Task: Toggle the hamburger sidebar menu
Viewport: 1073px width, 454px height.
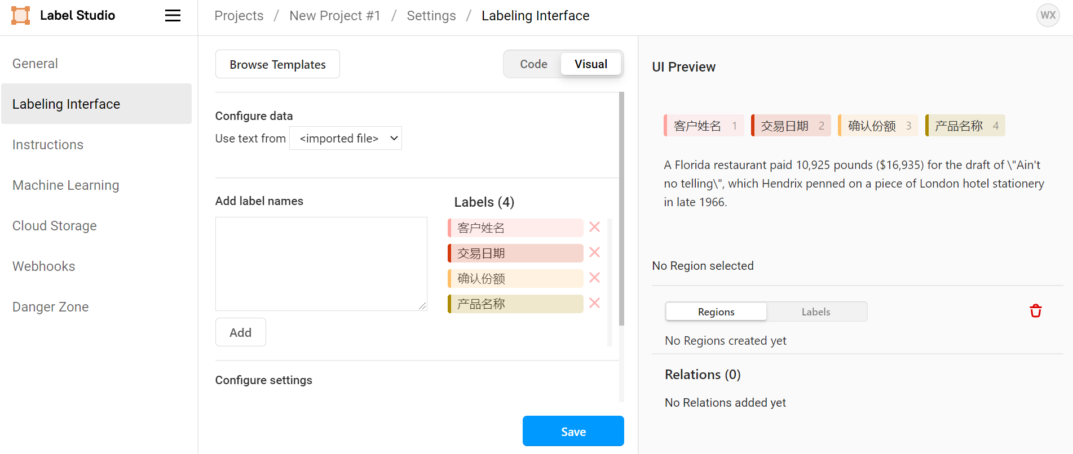Action: click(x=173, y=16)
